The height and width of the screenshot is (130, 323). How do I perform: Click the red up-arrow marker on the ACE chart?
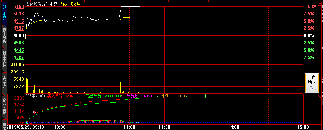click(x=34, y=112)
